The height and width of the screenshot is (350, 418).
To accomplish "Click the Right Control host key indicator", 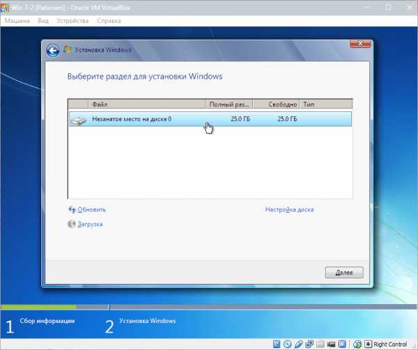I will (x=389, y=344).
